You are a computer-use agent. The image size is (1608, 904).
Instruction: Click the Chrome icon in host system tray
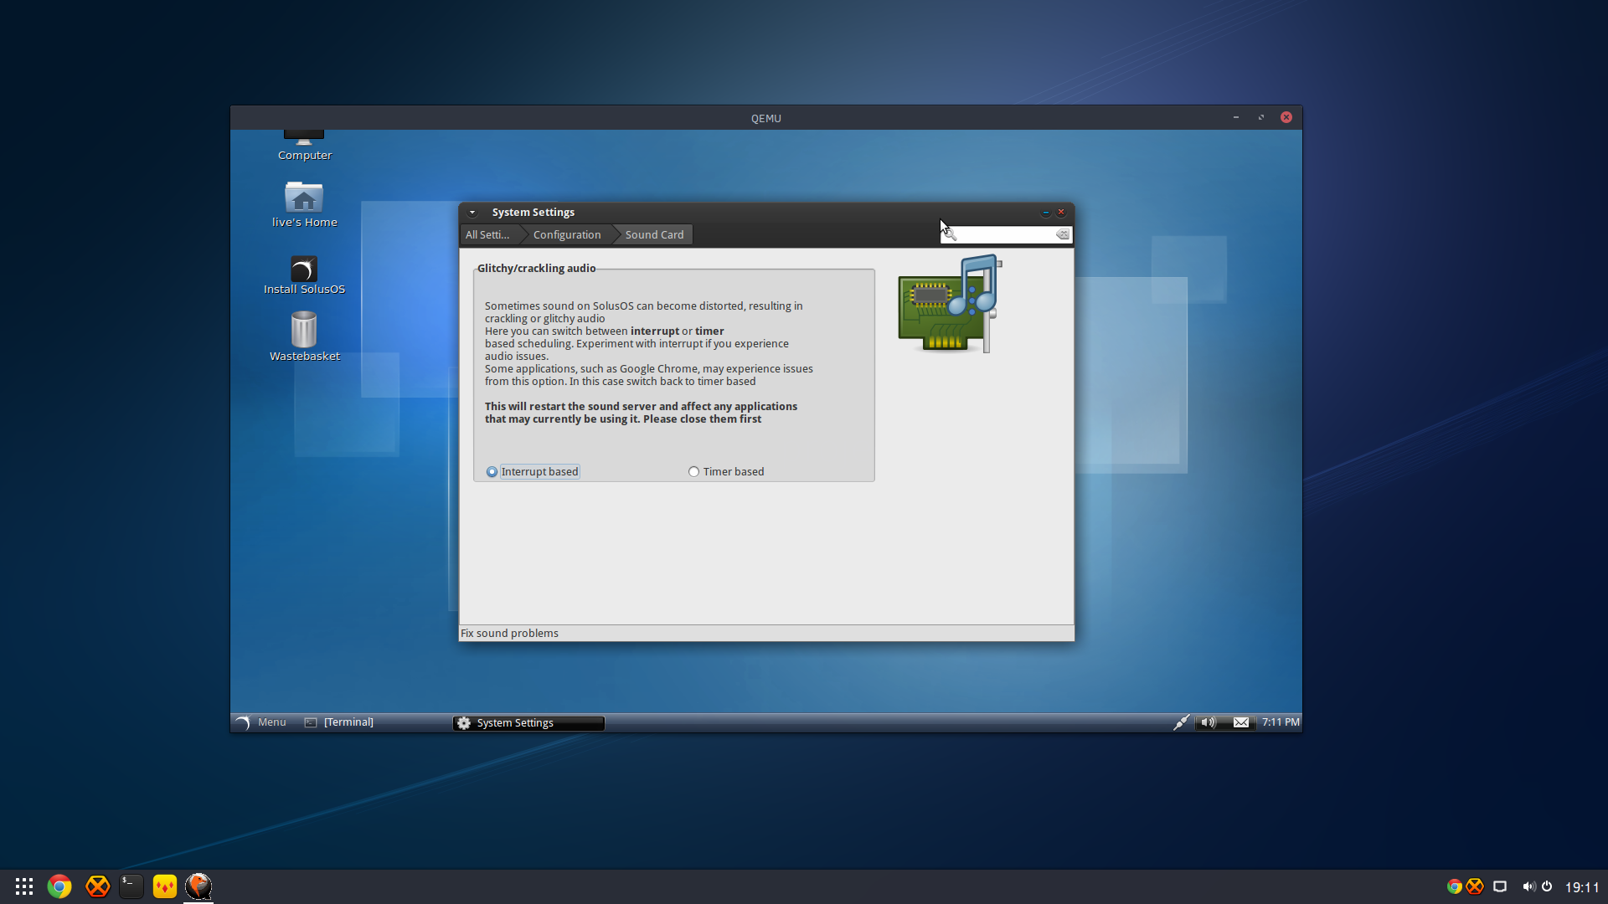(x=1455, y=886)
